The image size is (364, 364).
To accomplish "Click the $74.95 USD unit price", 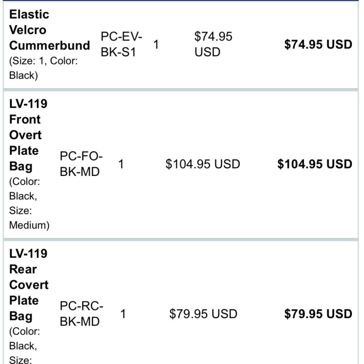I will (x=213, y=44).
